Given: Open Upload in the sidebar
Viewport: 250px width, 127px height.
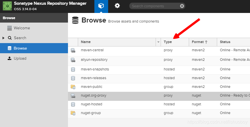Looking at the screenshot, I should click(20, 58).
